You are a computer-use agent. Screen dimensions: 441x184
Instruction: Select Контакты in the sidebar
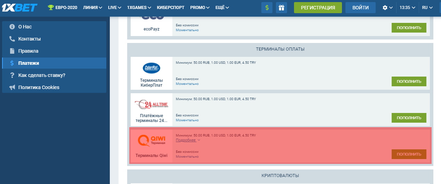30,39
